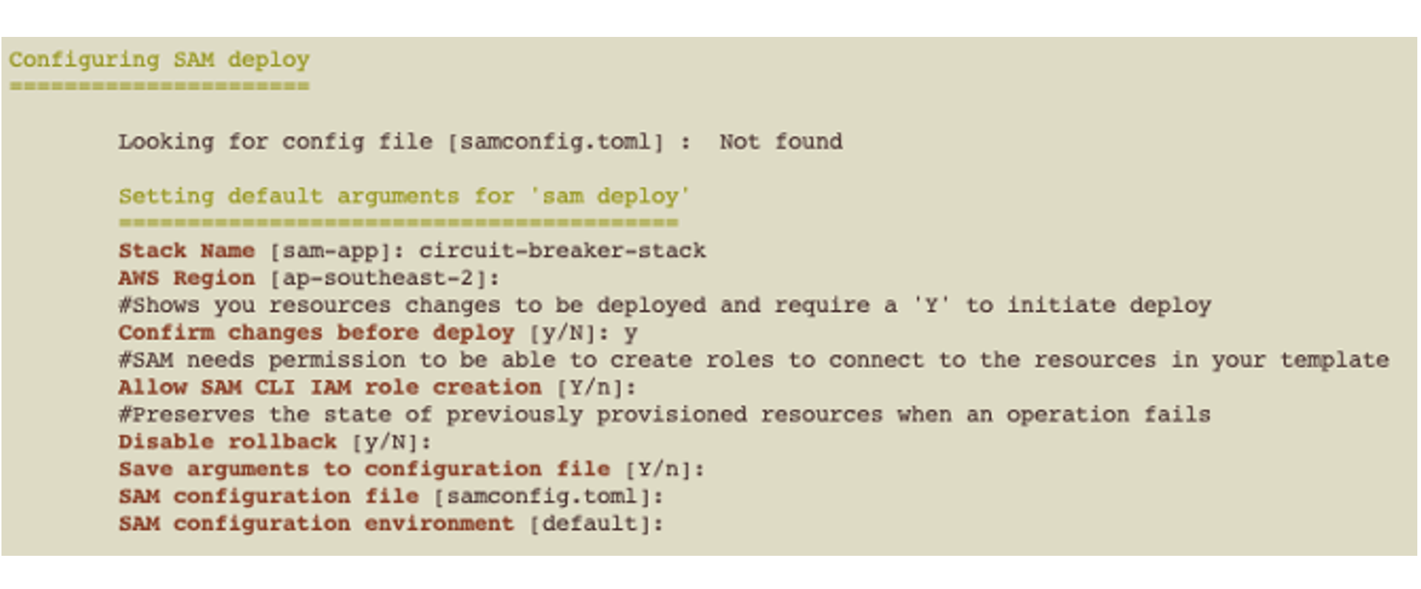This screenshot has height=589, width=1421.
Task: Click the 'circuit-breaker-stack' entered value
Action: coord(562,251)
